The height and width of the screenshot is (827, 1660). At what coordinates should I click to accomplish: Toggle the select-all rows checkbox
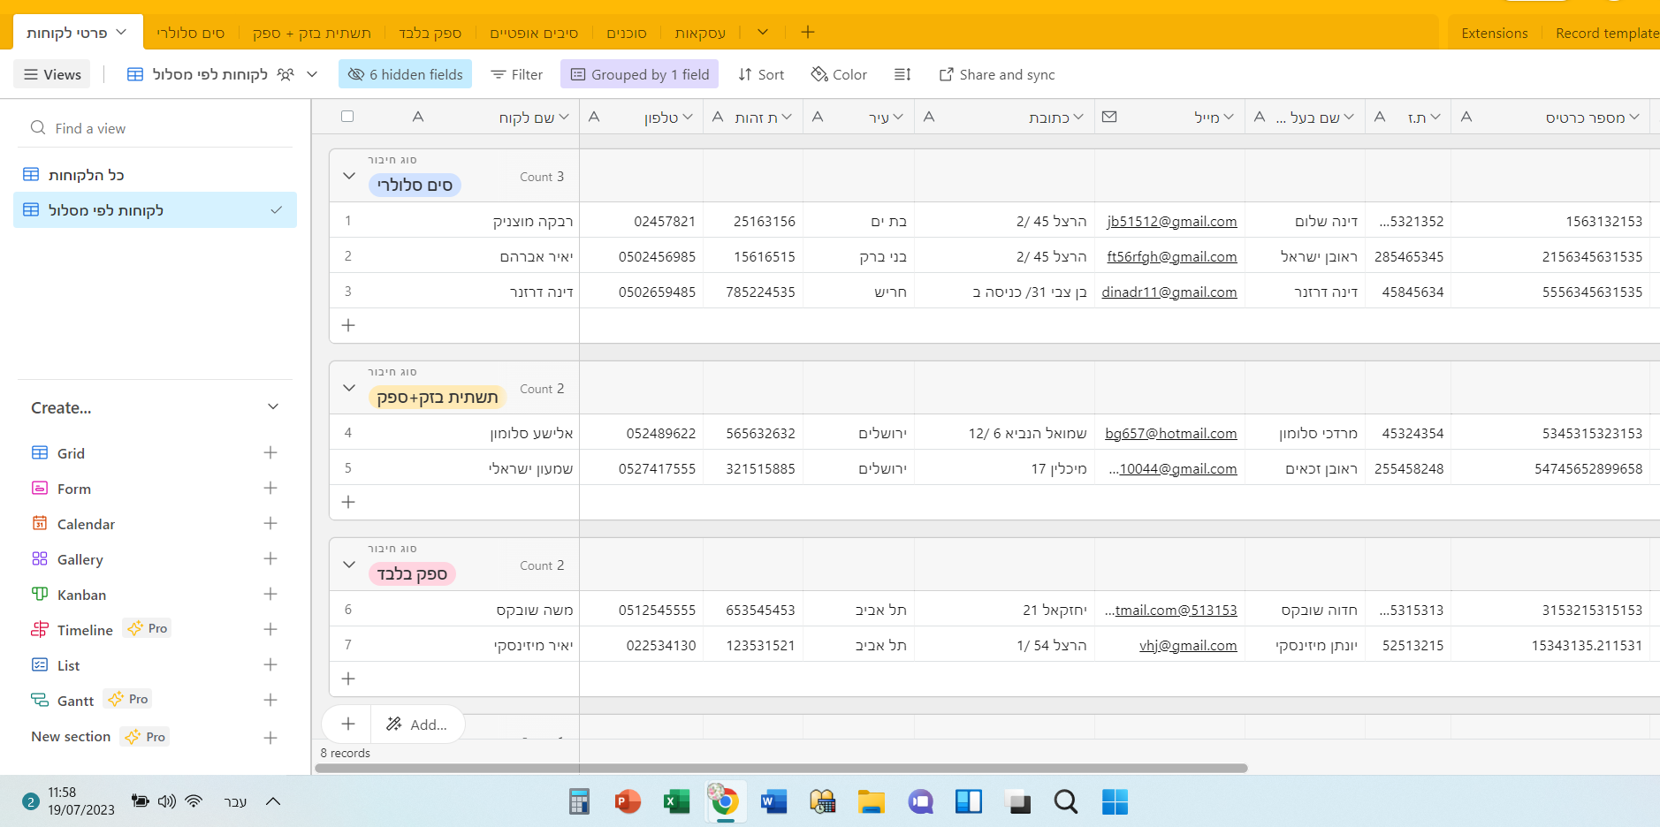coord(347,117)
